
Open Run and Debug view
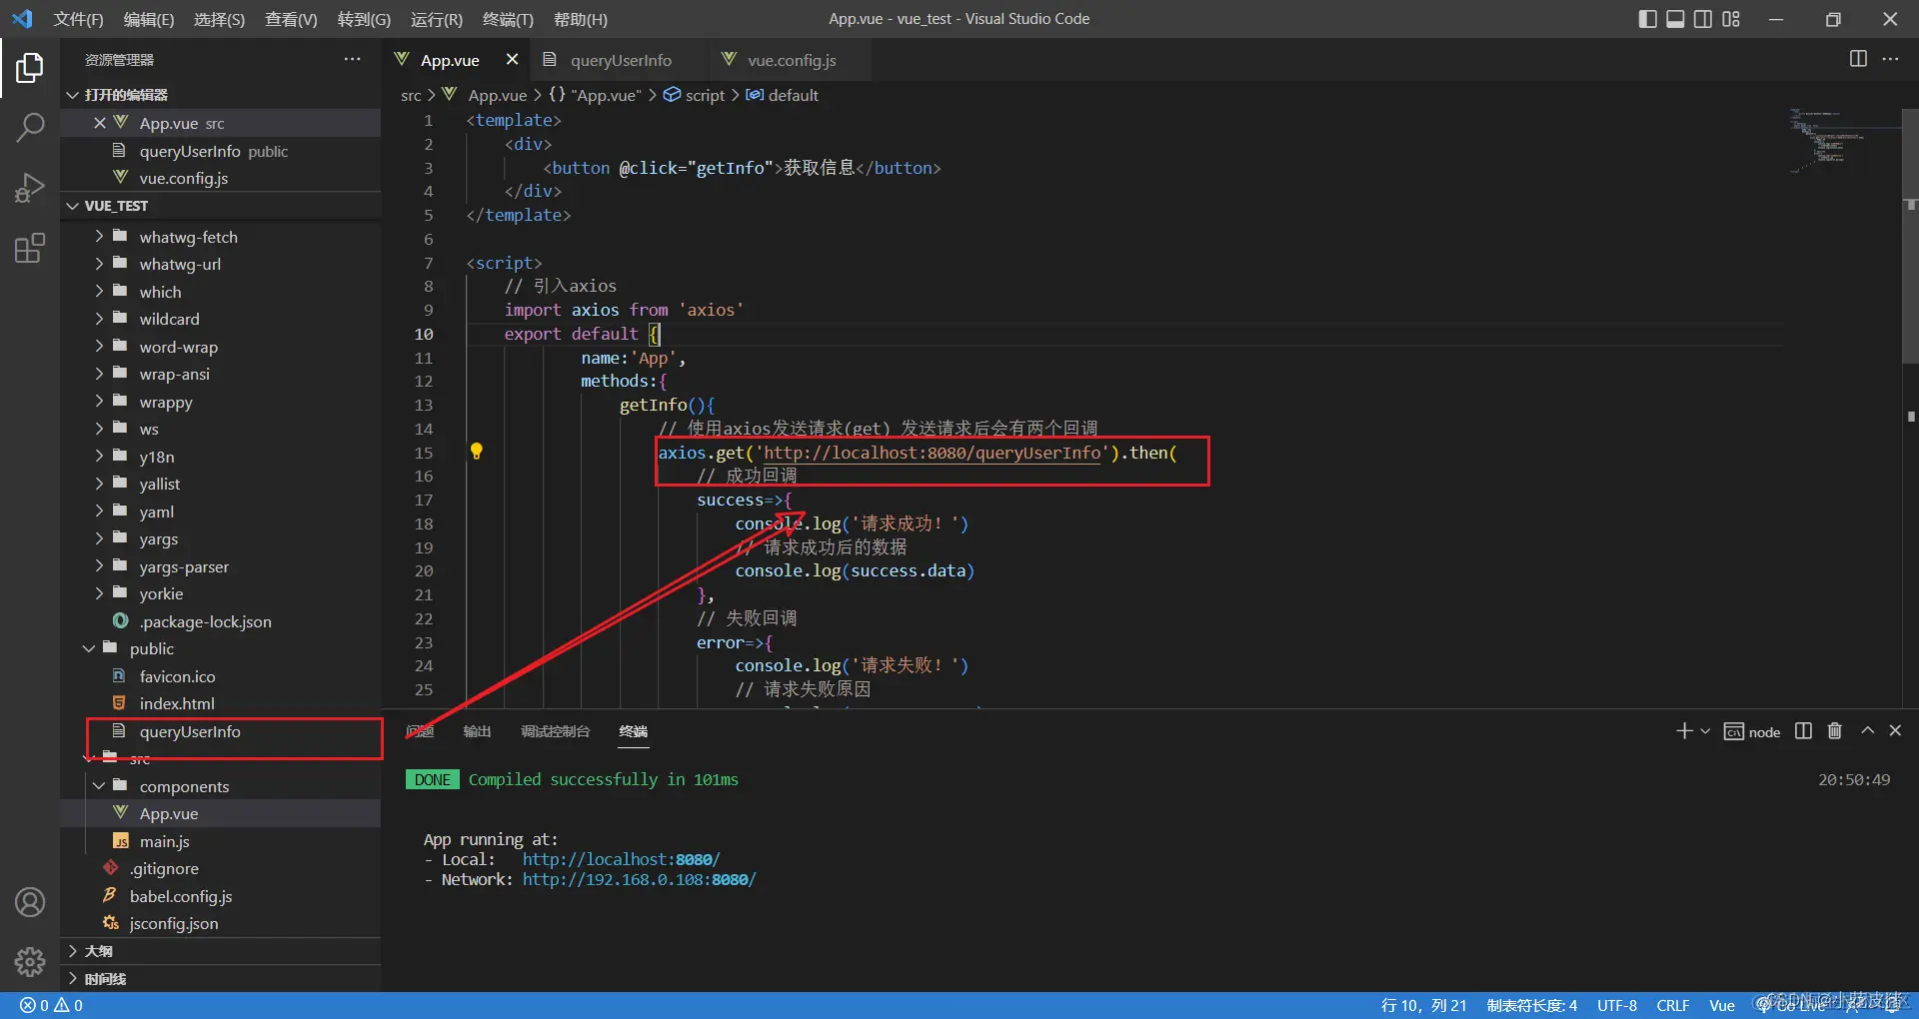30,188
